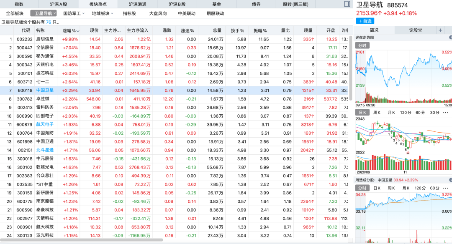Select 120分 period for sector chart

pyautogui.click(x=406, y=113)
